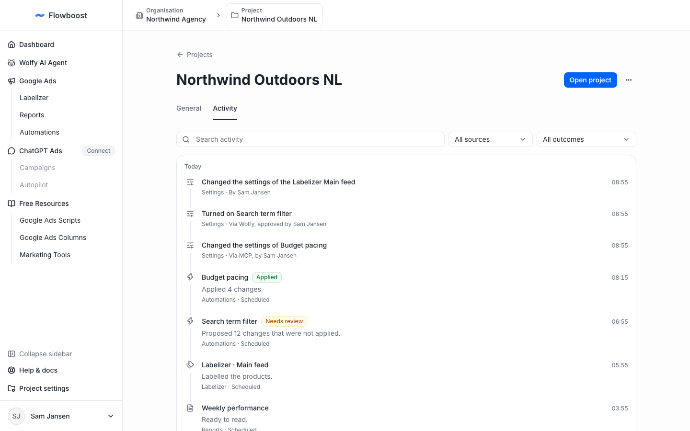Expand the All sources dropdown
The width and height of the screenshot is (690, 431).
coord(491,139)
